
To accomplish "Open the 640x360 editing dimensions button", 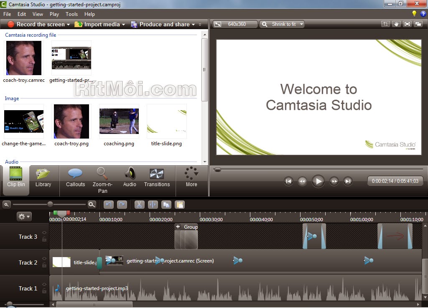I will tap(235, 24).
